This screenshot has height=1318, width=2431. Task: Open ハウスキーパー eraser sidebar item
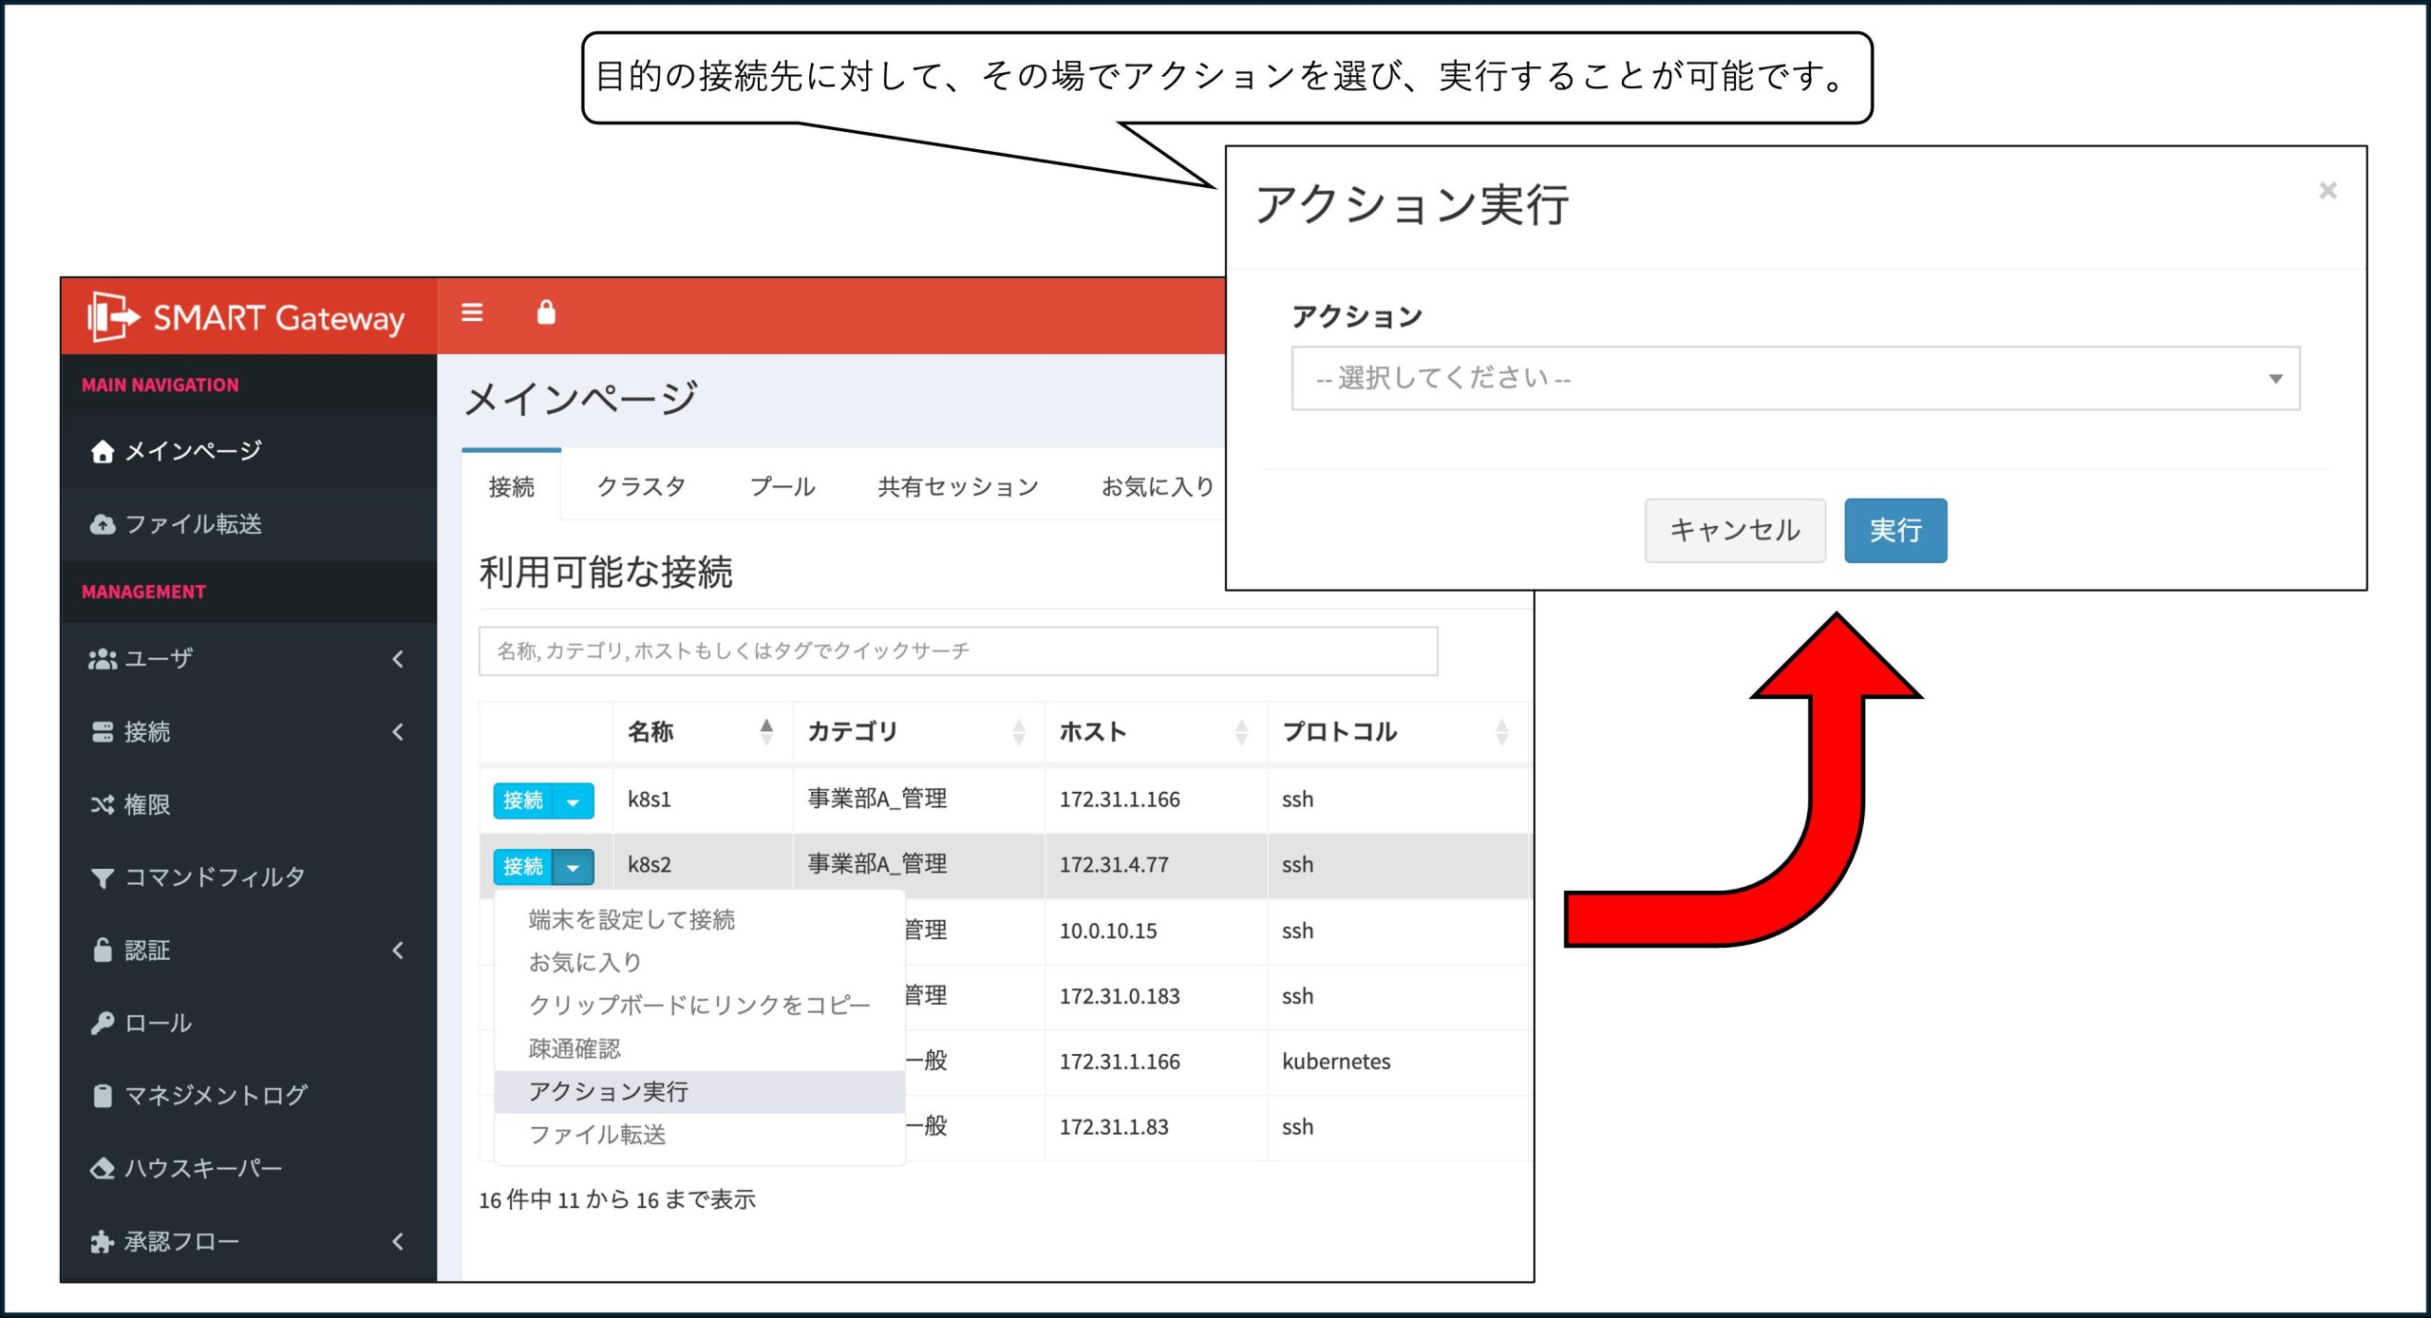pyautogui.click(x=187, y=1168)
